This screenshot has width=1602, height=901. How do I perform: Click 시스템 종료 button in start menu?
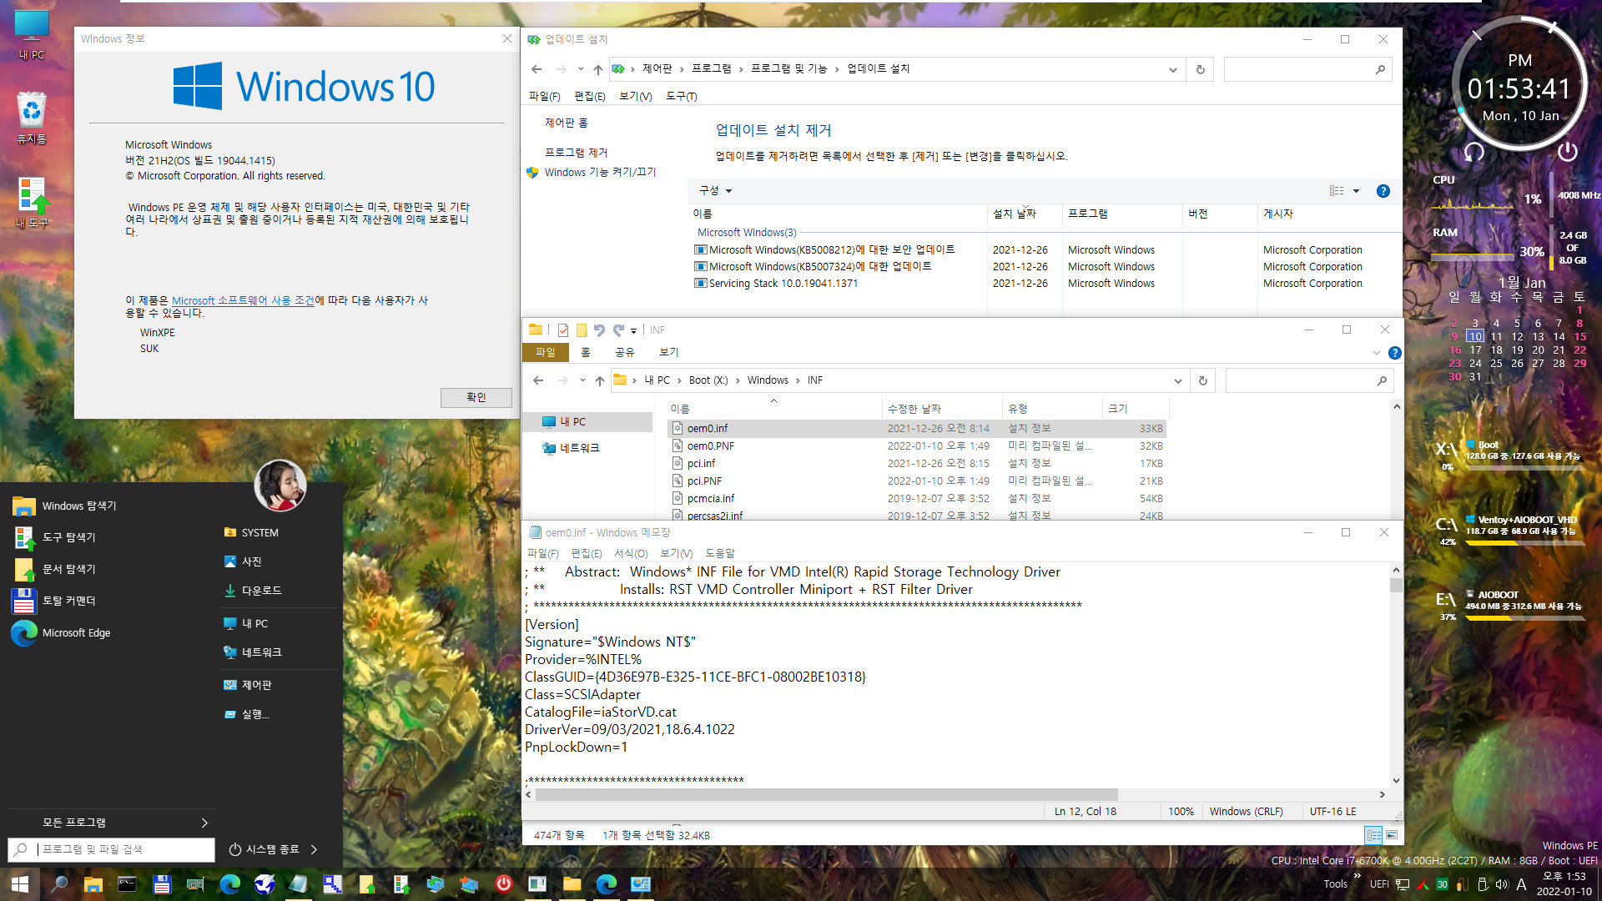coord(264,849)
